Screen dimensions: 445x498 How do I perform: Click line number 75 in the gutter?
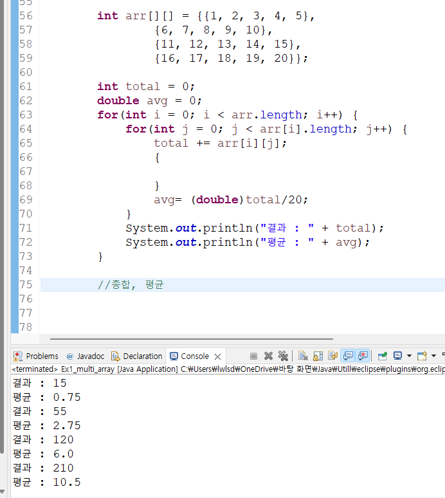click(26, 284)
